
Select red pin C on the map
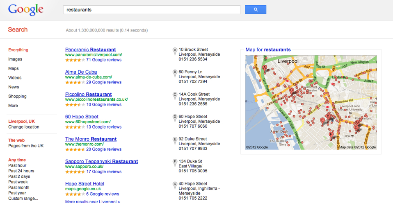tap(292, 91)
